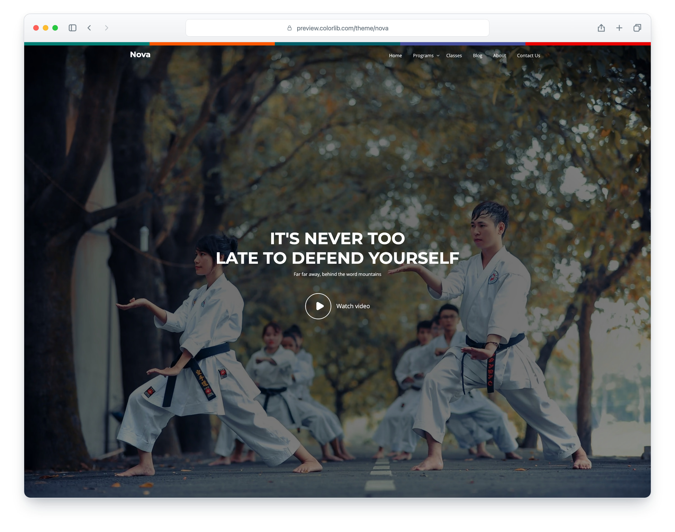Visit the About page

click(499, 55)
